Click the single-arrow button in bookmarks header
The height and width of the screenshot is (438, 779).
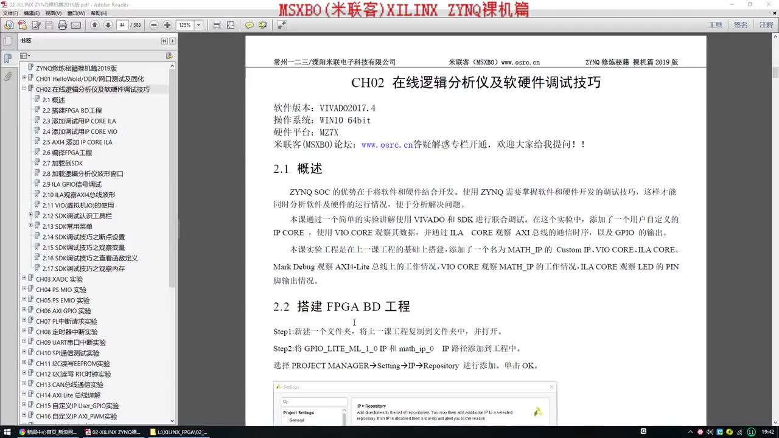(x=173, y=41)
